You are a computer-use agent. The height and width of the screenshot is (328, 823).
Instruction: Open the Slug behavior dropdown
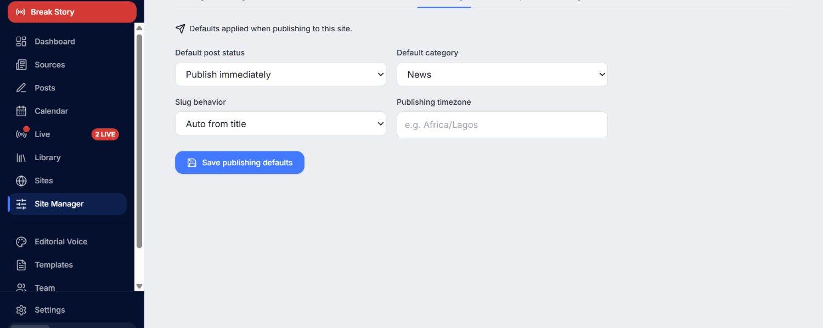(x=280, y=123)
